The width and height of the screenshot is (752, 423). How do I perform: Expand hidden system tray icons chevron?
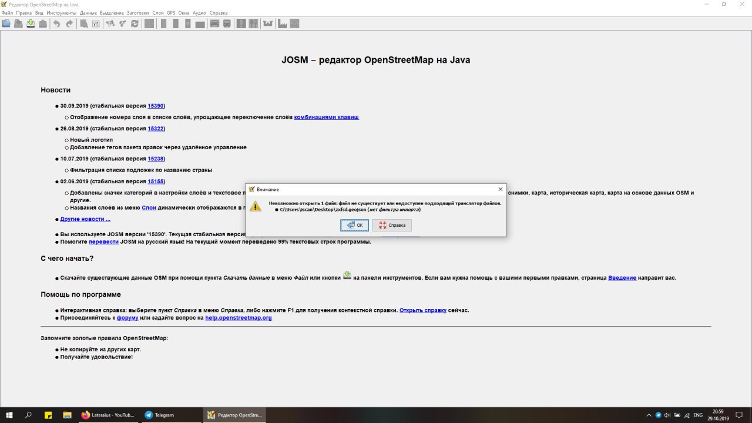point(649,415)
